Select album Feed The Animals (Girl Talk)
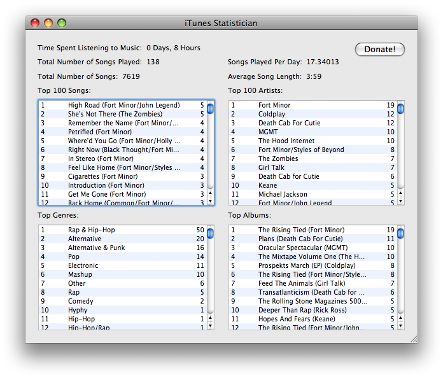 pos(313,283)
